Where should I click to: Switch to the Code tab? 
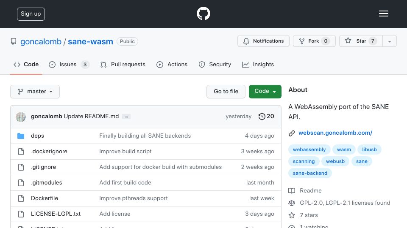26,64
